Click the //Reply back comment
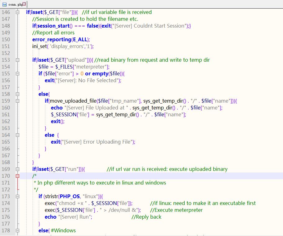Viewport: 283px width, 236px height. [146, 217]
